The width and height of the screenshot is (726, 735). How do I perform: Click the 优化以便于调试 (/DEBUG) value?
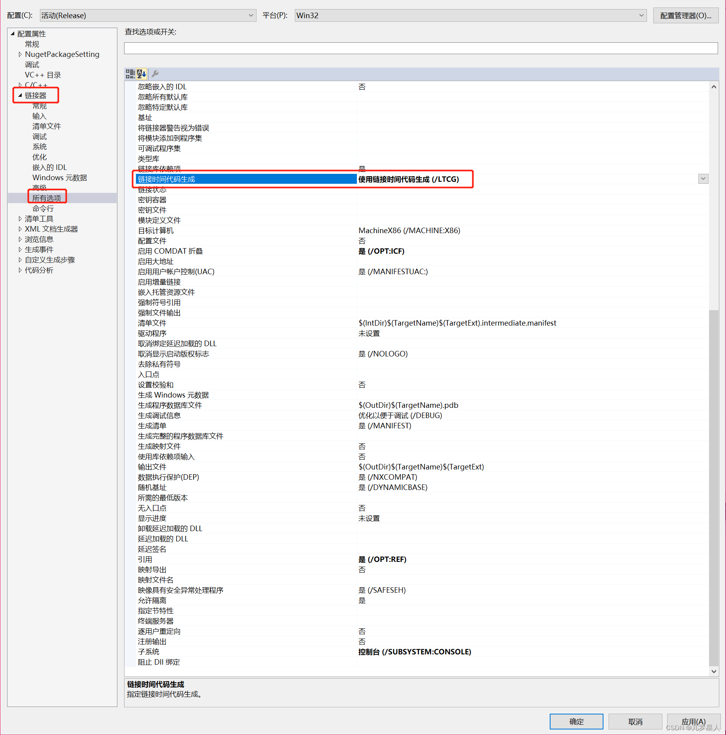point(400,415)
